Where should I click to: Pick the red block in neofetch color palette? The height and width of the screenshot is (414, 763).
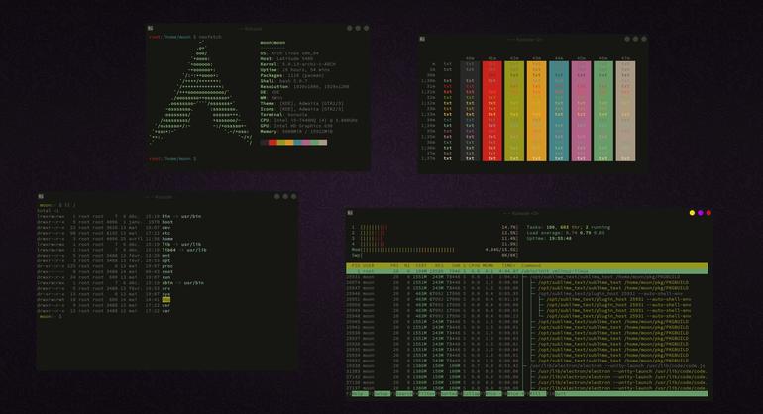(272, 142)
